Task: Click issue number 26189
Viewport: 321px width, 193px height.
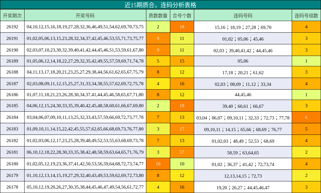Action: (x=12, y=61)
